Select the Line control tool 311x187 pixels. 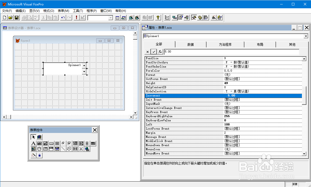pyautogui.click(x=63, y=149)
